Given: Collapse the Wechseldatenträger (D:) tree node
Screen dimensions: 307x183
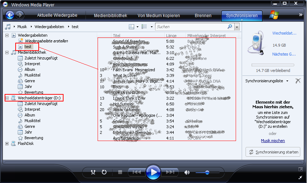Looking at the screenshot, I should (x=7, y=98).
